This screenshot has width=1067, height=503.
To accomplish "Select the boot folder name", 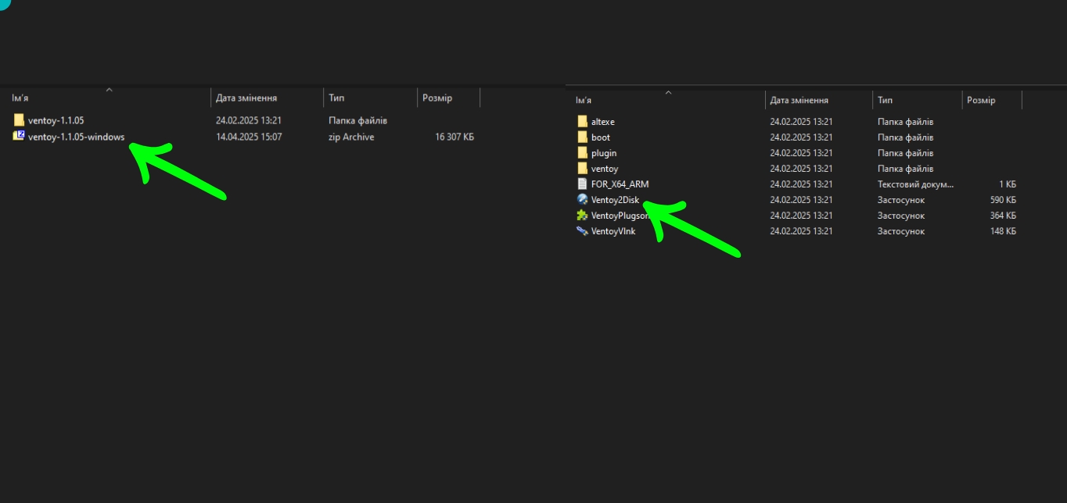I will 601,137.
